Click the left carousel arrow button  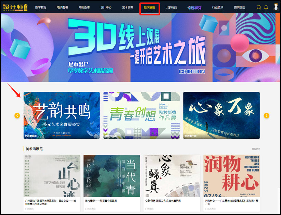[x=17, y=116]
